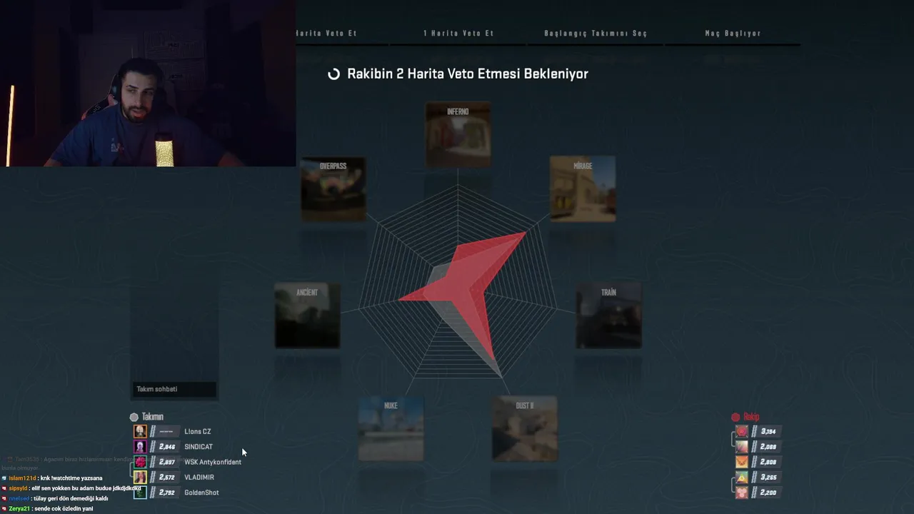
Task: Click the 'Başlangıç Takımını Seç' step
Action: pos(596,34)
